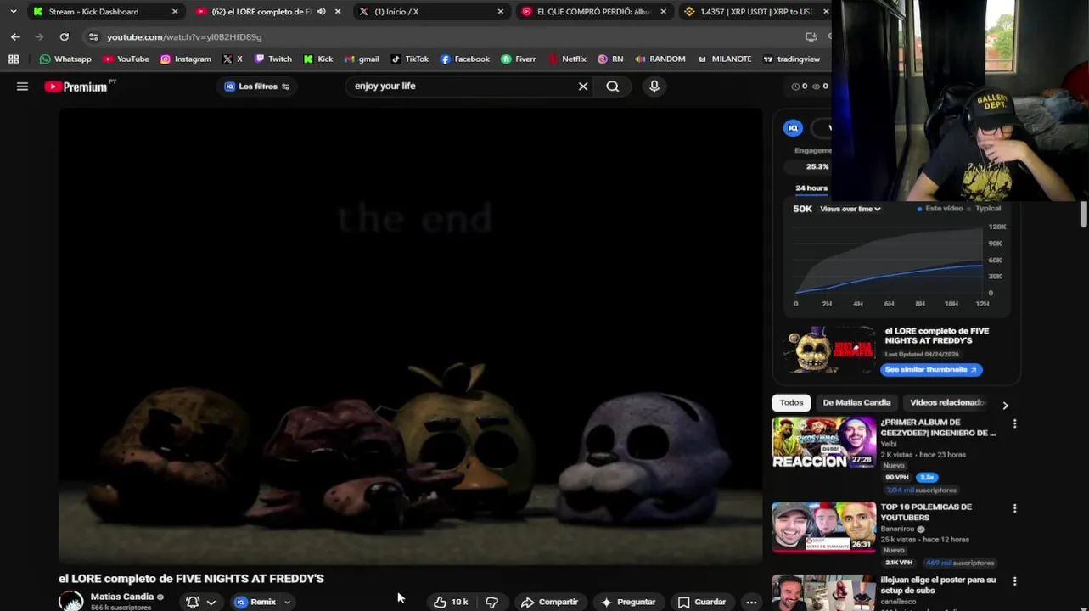This screenshot has height=611, width=1089.
Task: Open options menu for illojuan poster video
Action: tap(1014, 581)
